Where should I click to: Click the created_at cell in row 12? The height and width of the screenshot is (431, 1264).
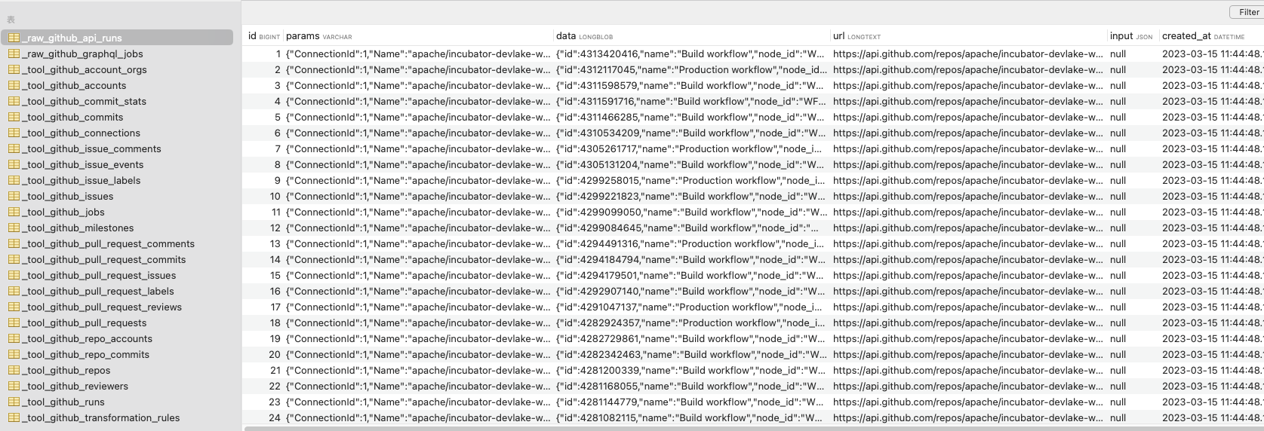(1212, 228)
